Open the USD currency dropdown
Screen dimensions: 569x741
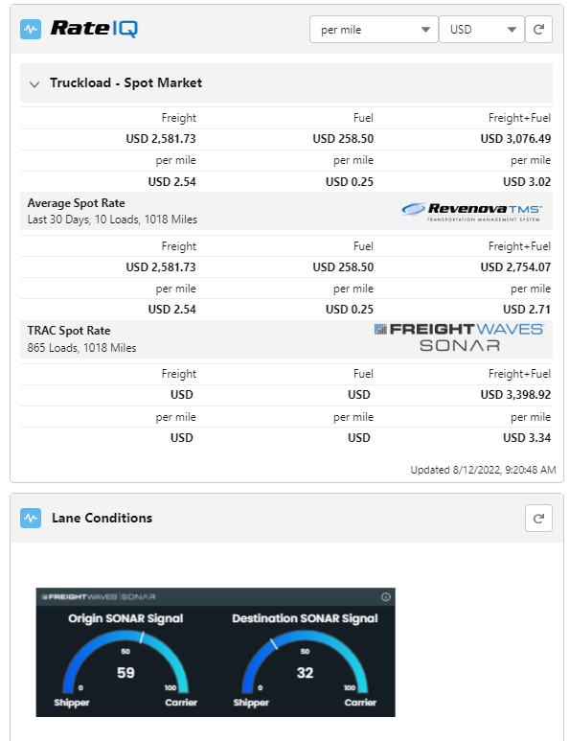[482, 30]
